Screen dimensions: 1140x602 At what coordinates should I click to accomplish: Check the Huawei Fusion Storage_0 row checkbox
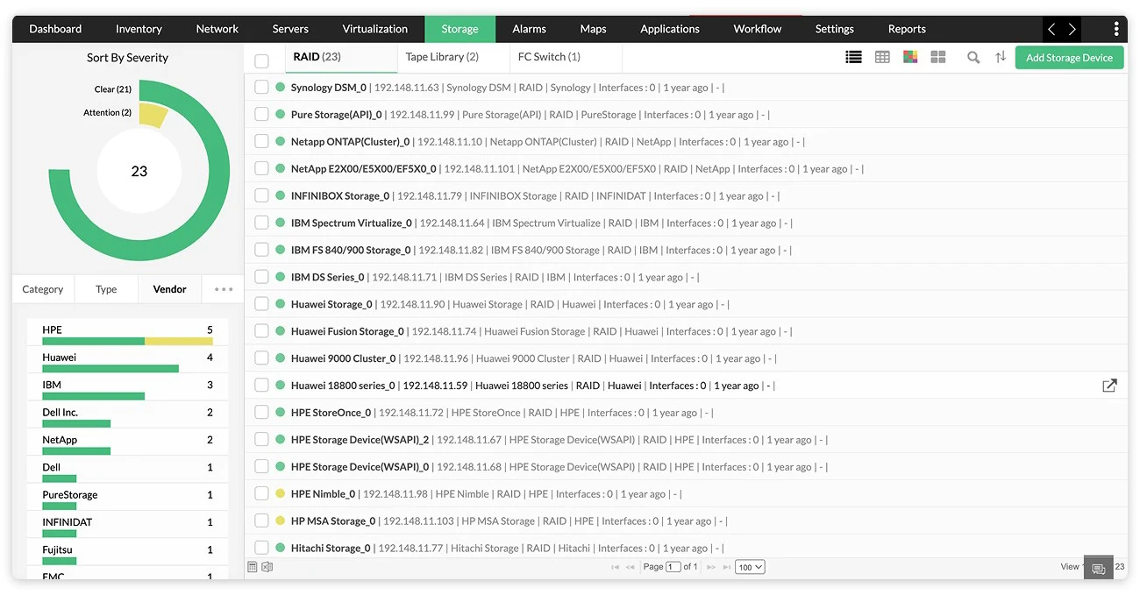click(261, 331)
